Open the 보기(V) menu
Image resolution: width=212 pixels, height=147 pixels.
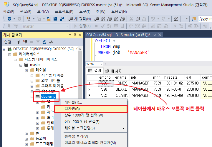tap(43, 11)
